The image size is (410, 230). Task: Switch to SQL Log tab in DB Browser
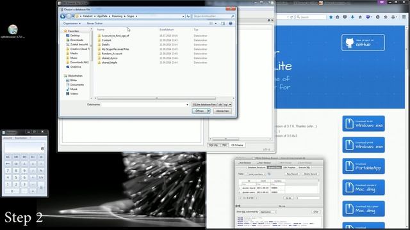[x=213, y=145]
